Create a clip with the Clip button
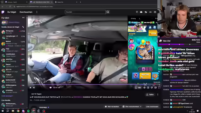Image resolution: width=201 pixels, height=113 pixels. point(138,88)
